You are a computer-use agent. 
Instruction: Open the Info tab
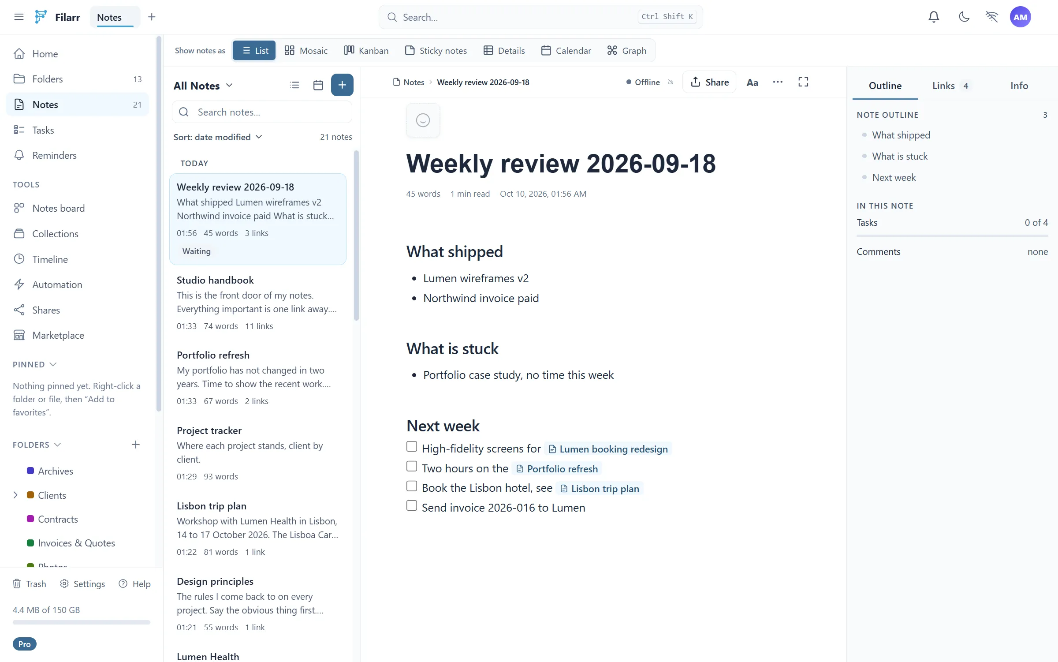click(1019, 86)
